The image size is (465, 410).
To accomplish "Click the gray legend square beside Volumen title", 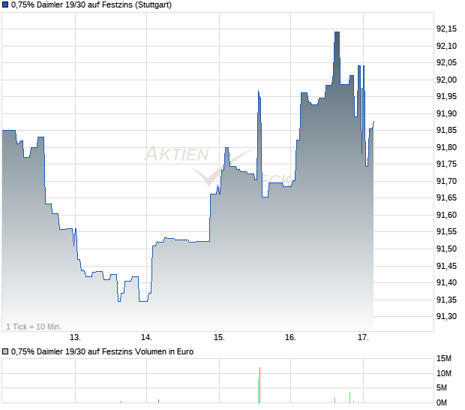I will point(5,352).
